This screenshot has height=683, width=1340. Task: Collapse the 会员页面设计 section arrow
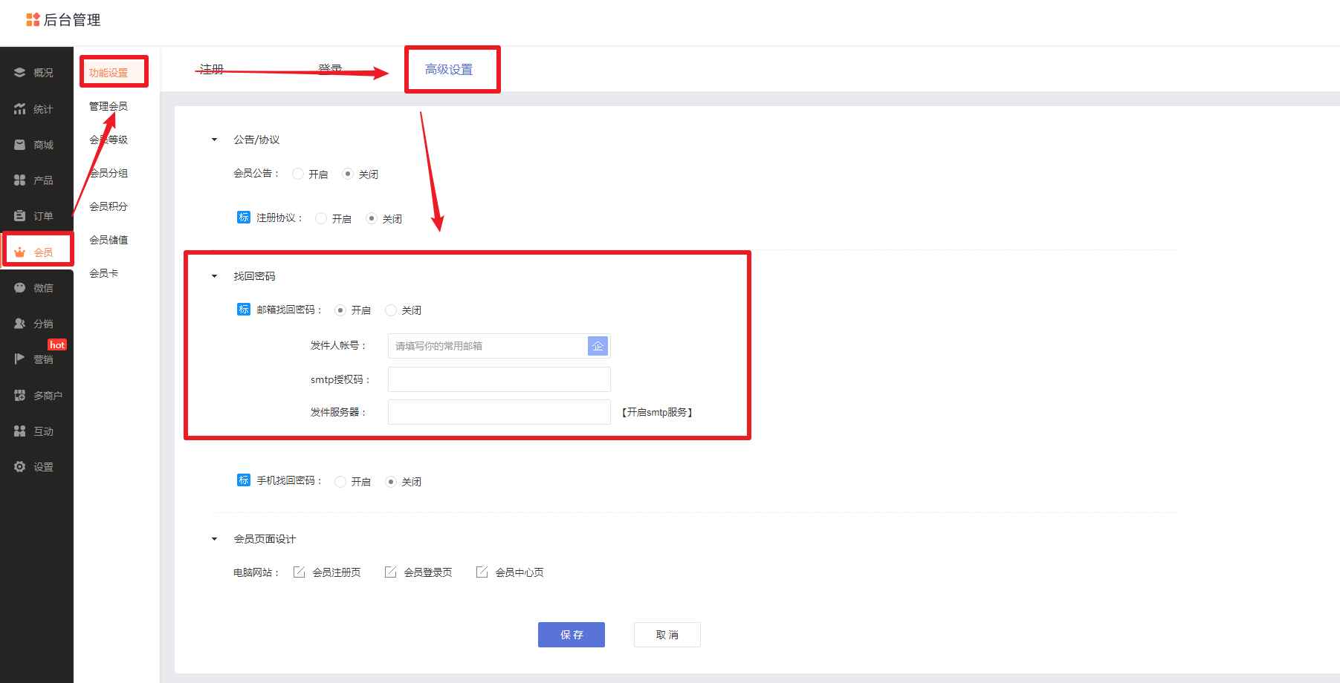point(215,539)
